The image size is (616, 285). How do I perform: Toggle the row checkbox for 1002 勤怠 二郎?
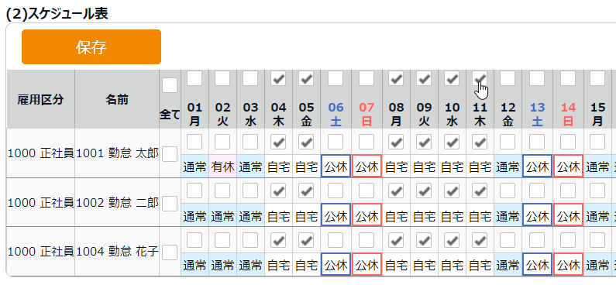170,204
